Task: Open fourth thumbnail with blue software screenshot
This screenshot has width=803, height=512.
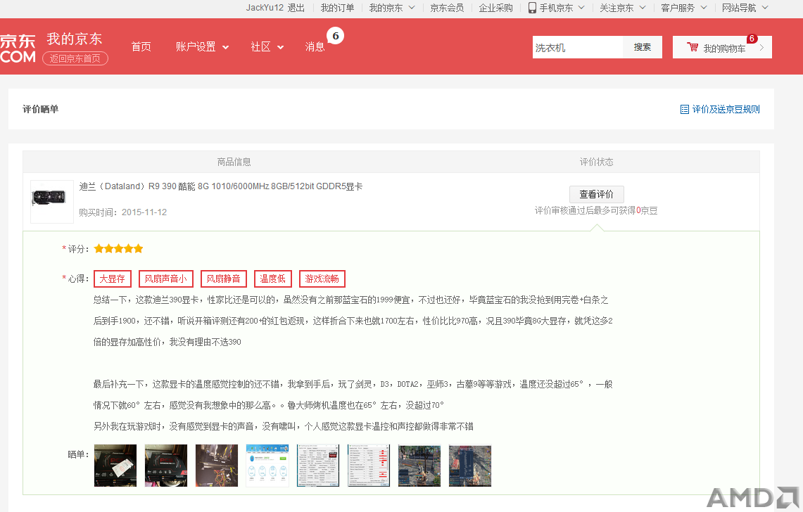Action: tap(267, 466)
